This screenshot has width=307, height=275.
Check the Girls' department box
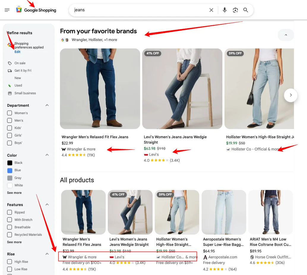(10, 136)
